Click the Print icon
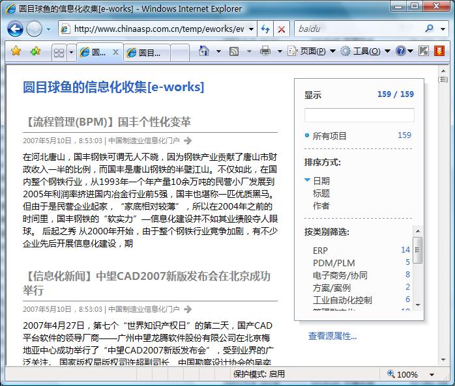The image size is (455, 386). tap(265, 51)
